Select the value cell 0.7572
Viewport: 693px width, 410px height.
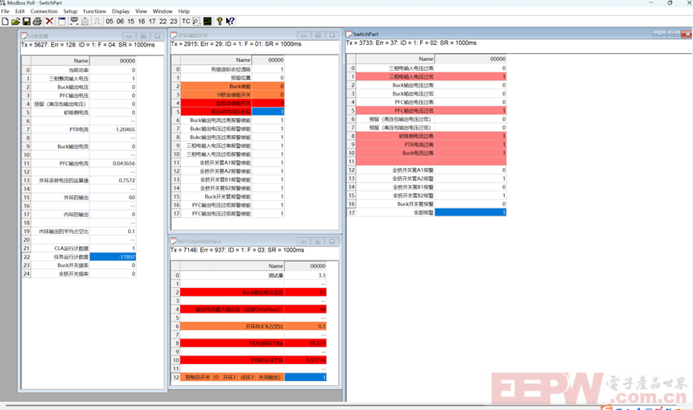[x=113, y=181]
